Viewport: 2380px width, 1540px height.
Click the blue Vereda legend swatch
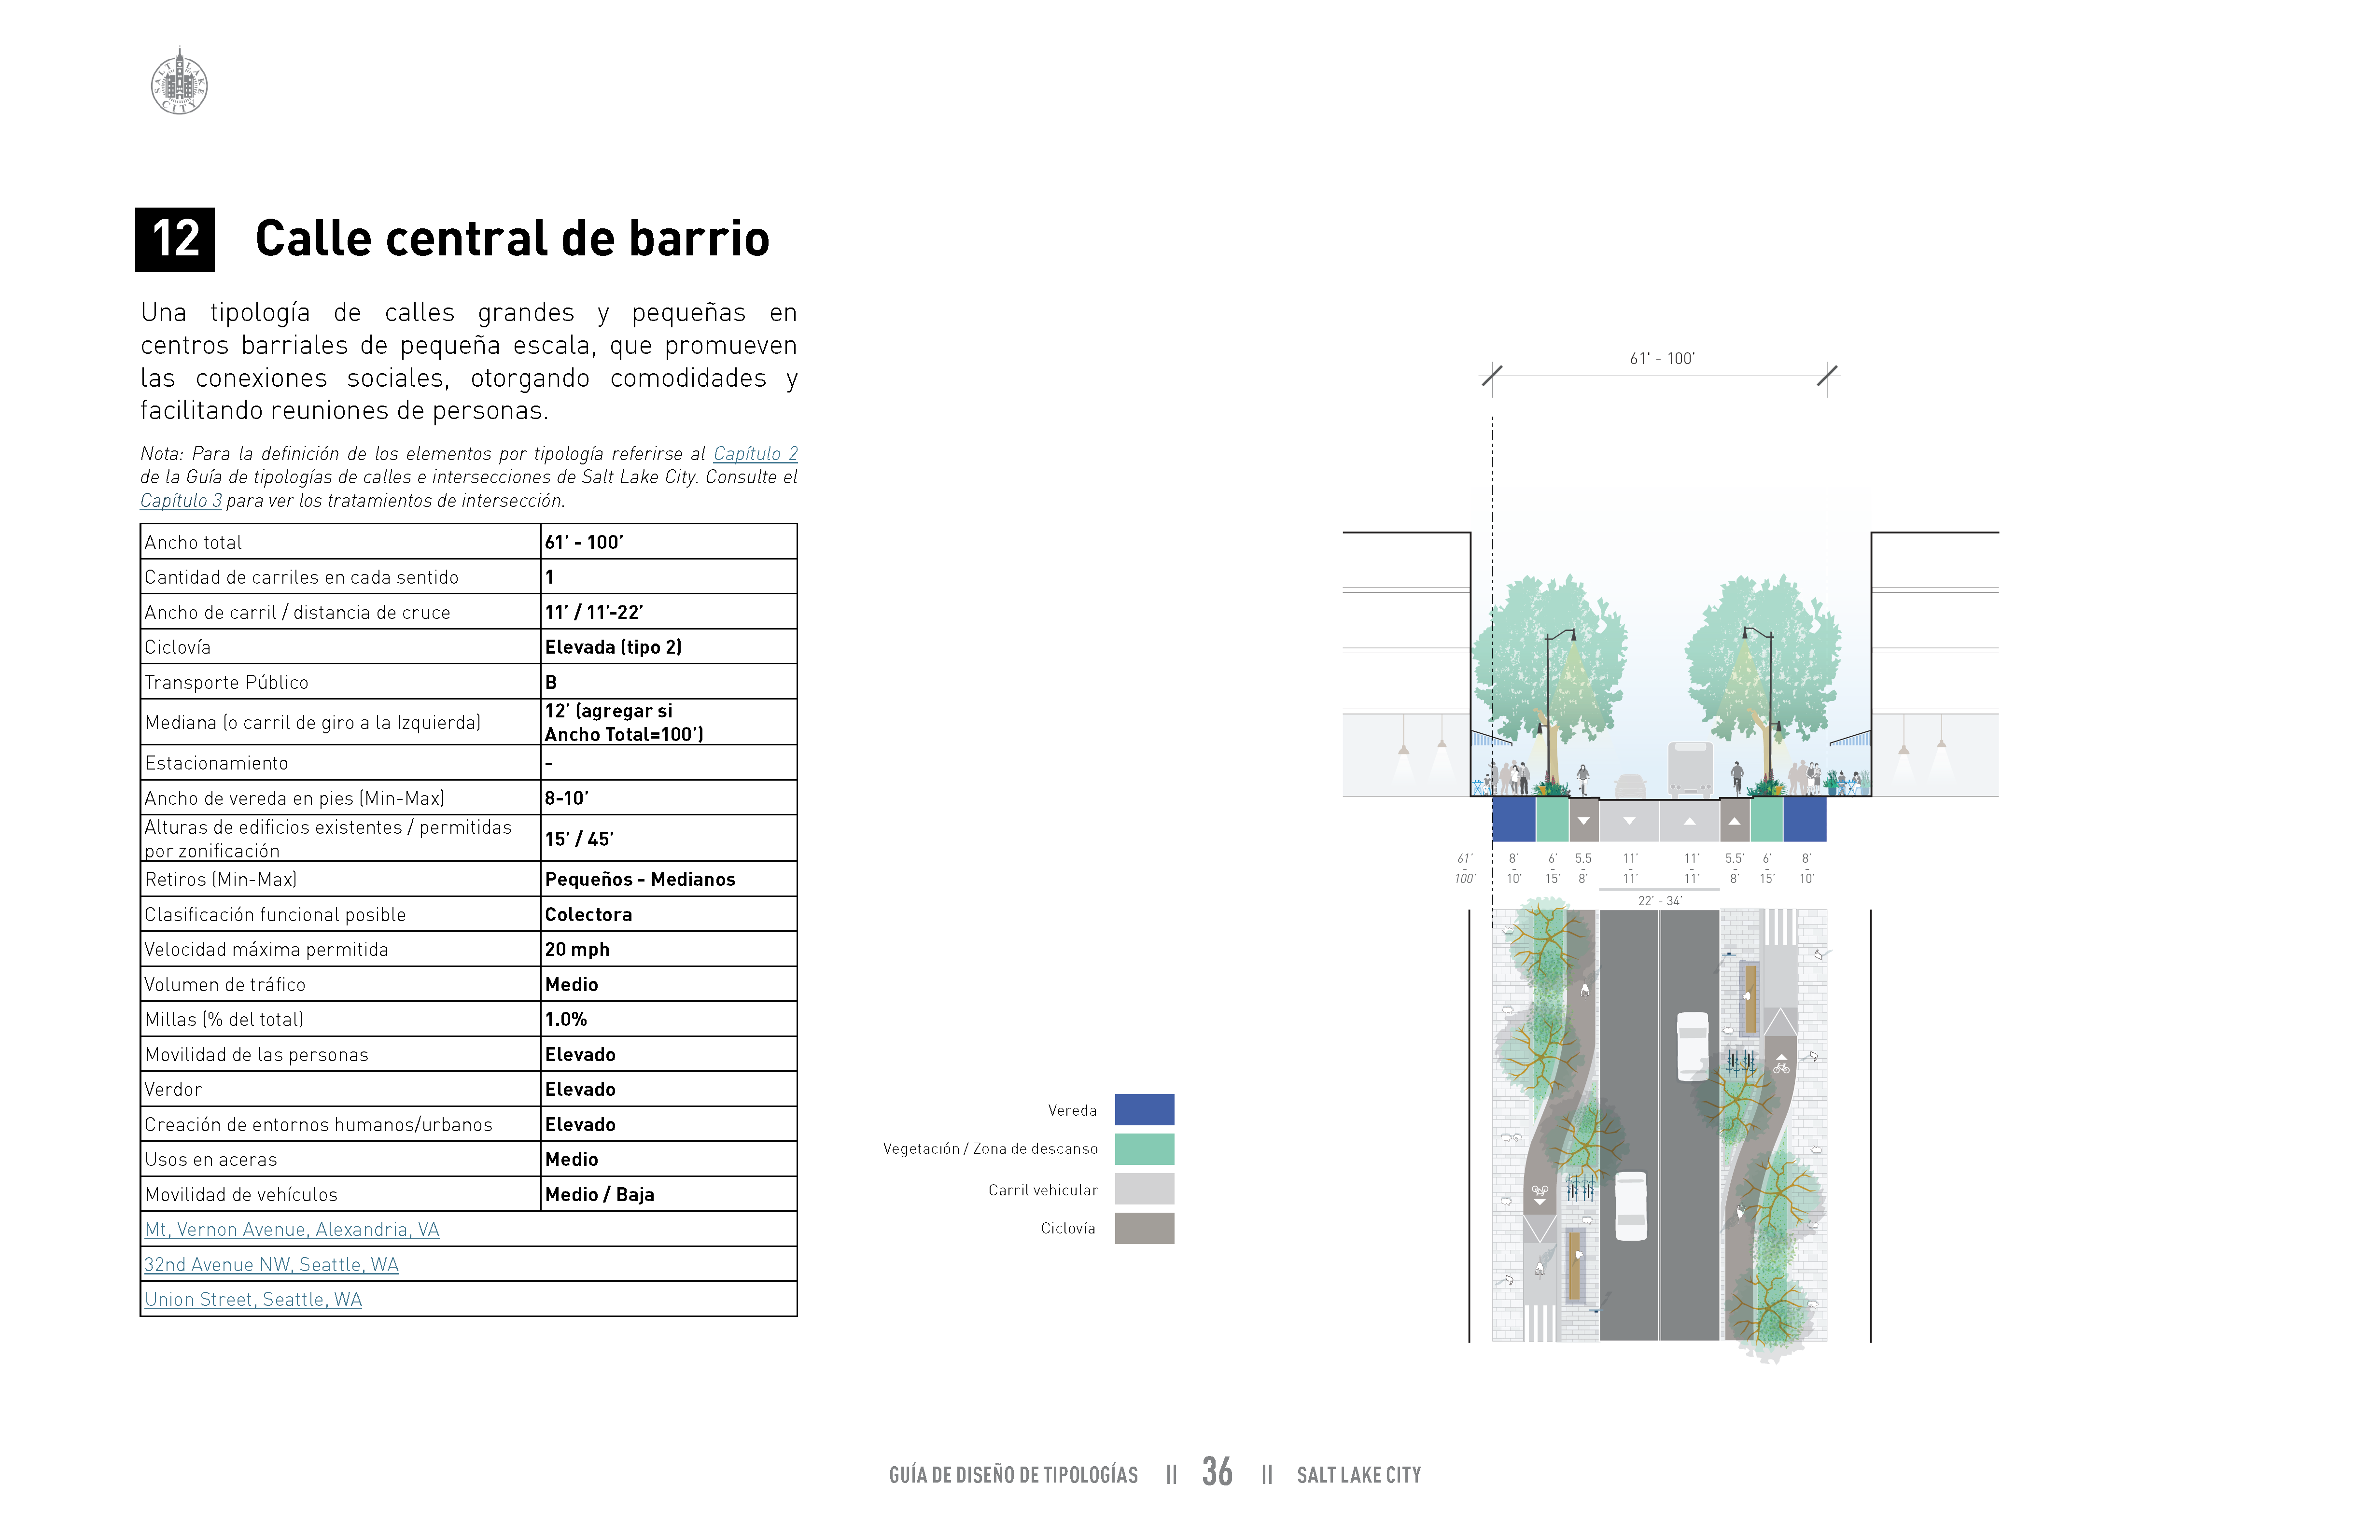click(x=1144, y=1110)
